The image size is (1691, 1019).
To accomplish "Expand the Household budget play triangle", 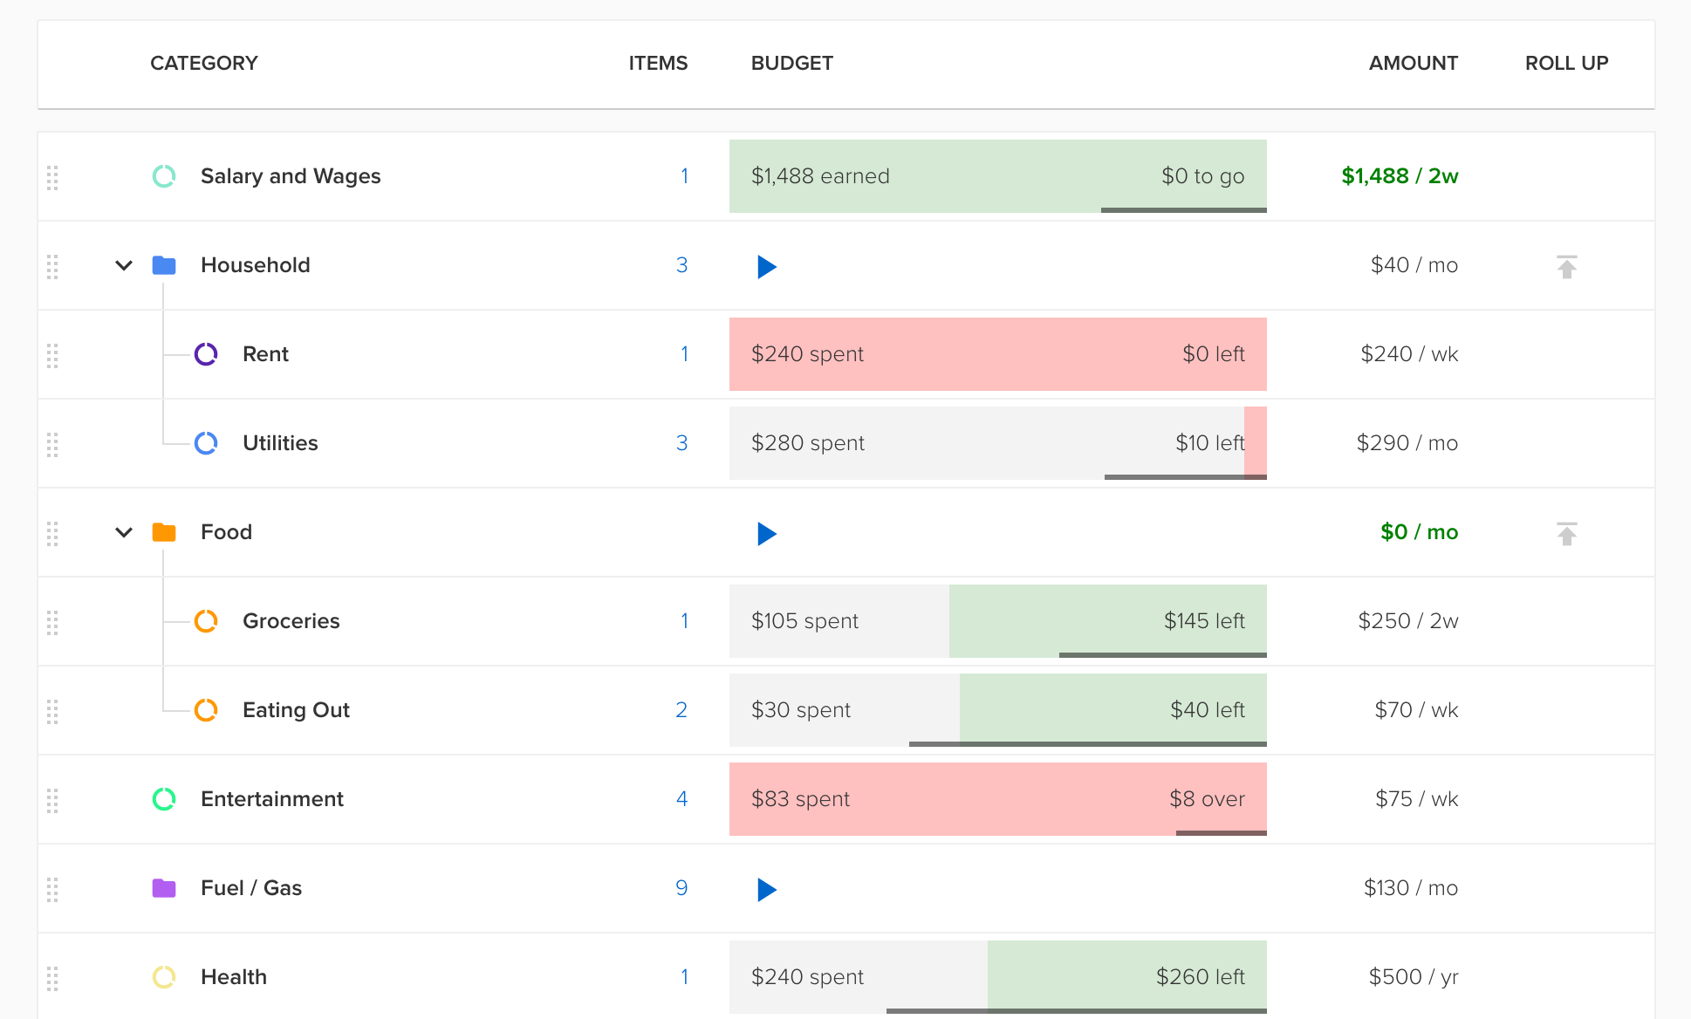I will click(766, 267).
